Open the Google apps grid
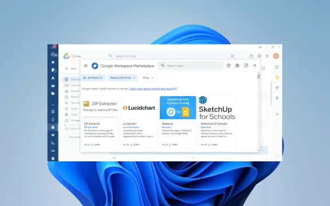Viewport: 330px width, 206px height. (x=268, y=56)
